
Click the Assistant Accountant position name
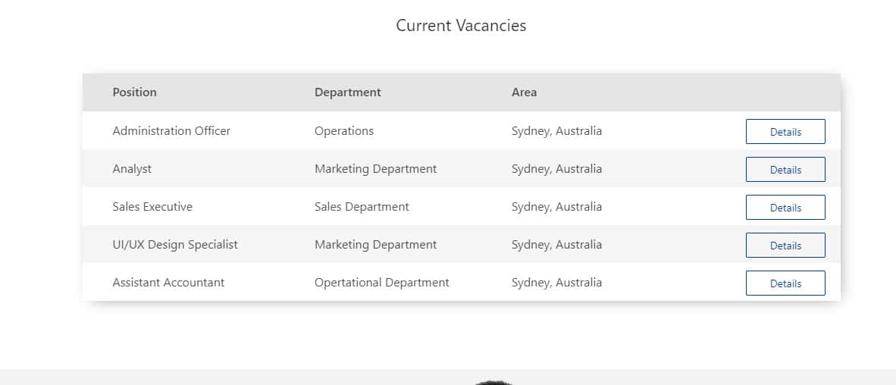point(168,282)
